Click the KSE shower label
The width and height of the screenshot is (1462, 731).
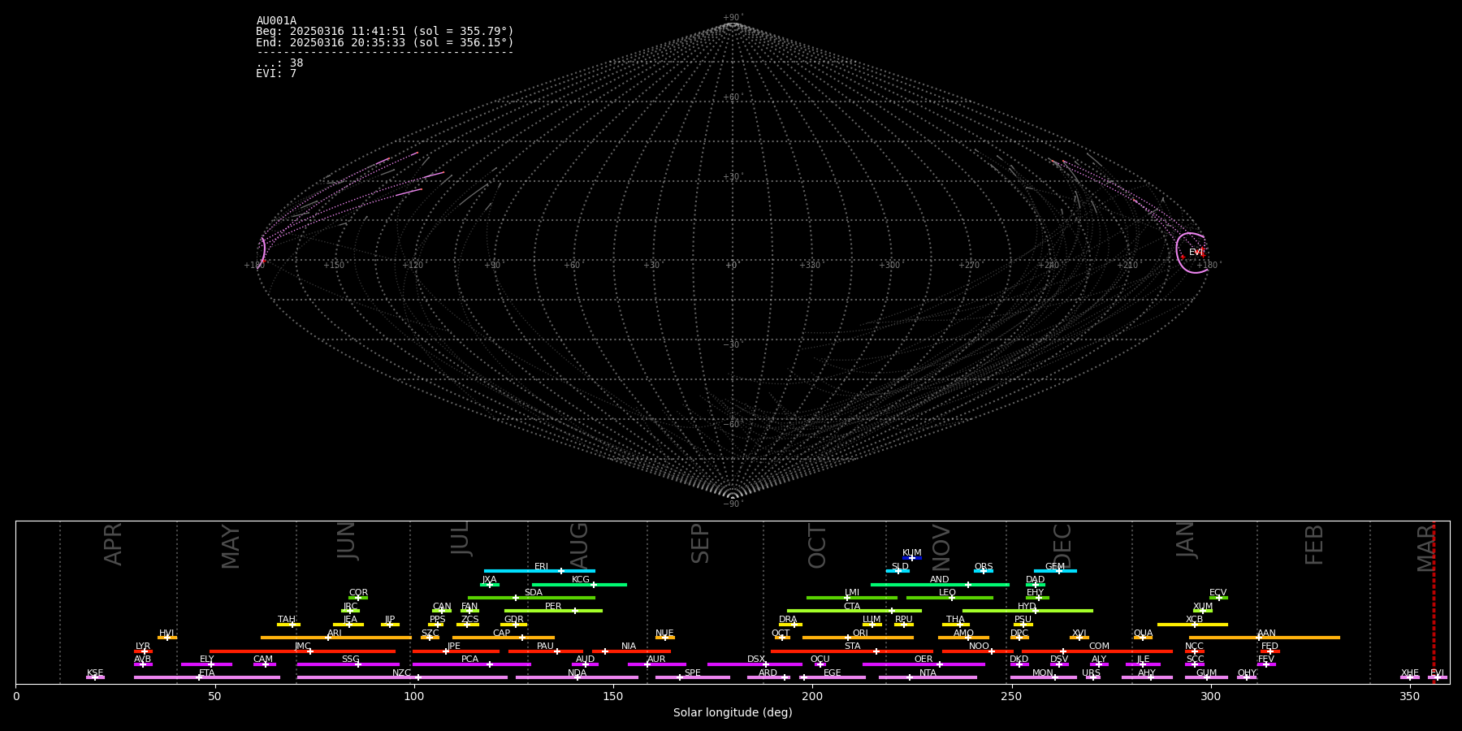95,673
